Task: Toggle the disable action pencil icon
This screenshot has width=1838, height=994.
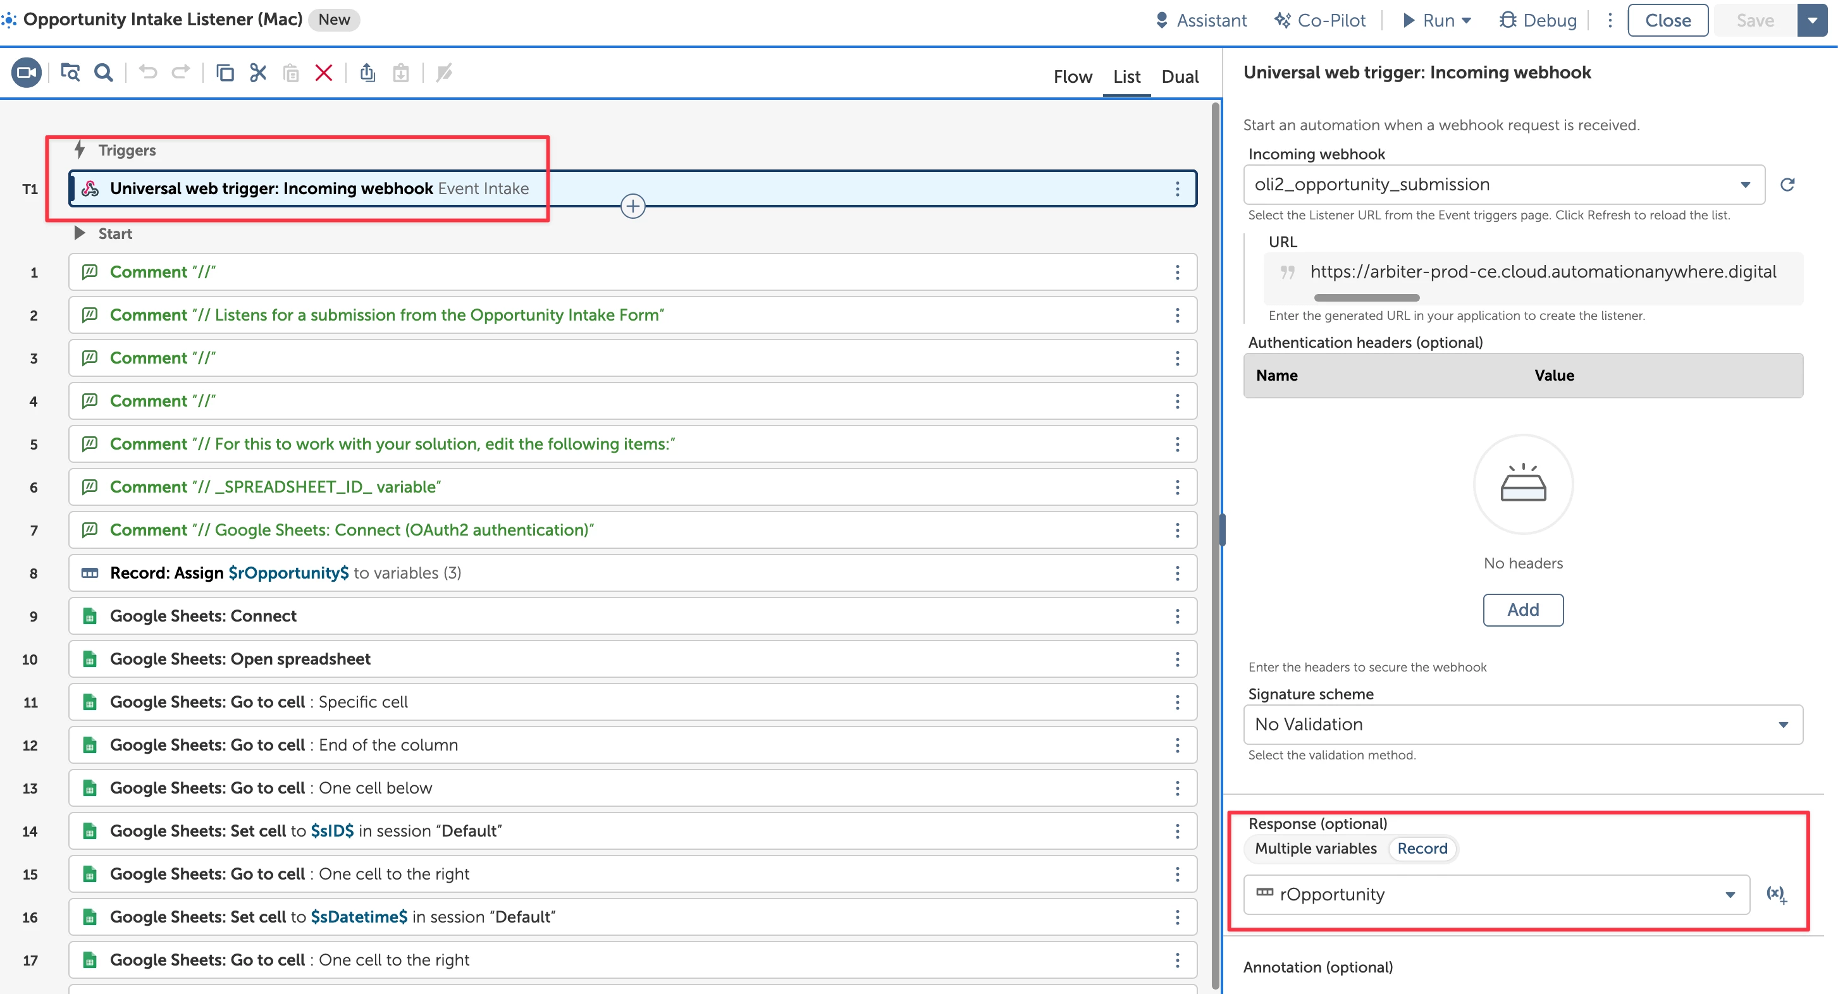Action: pyautogui.click(x=444, y=73)
